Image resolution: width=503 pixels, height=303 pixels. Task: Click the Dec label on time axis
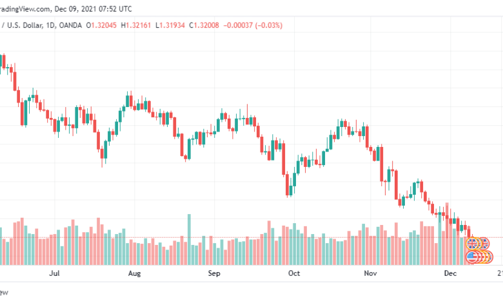[x=450, y=273]
